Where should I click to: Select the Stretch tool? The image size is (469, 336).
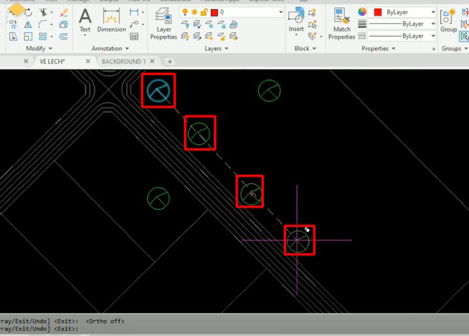point(13,36)
